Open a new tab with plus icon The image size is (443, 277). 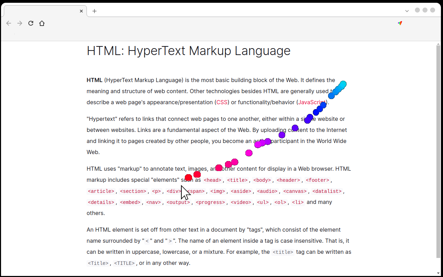pos(94,11)
